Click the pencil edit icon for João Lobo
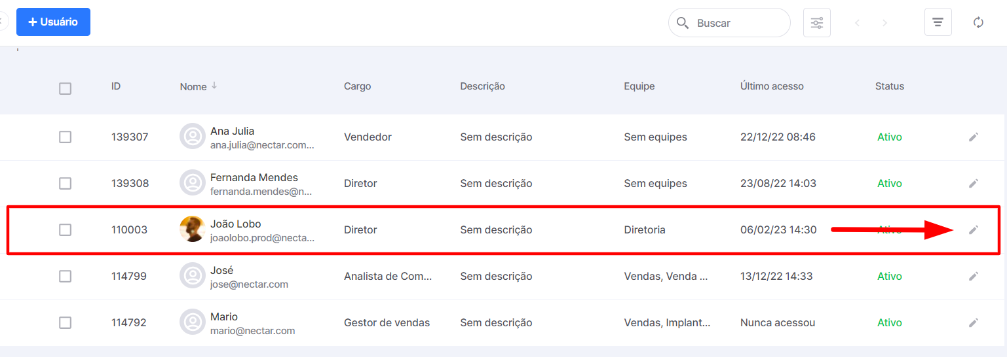This screenshot has width=1007, height=357. coord(974,229)
